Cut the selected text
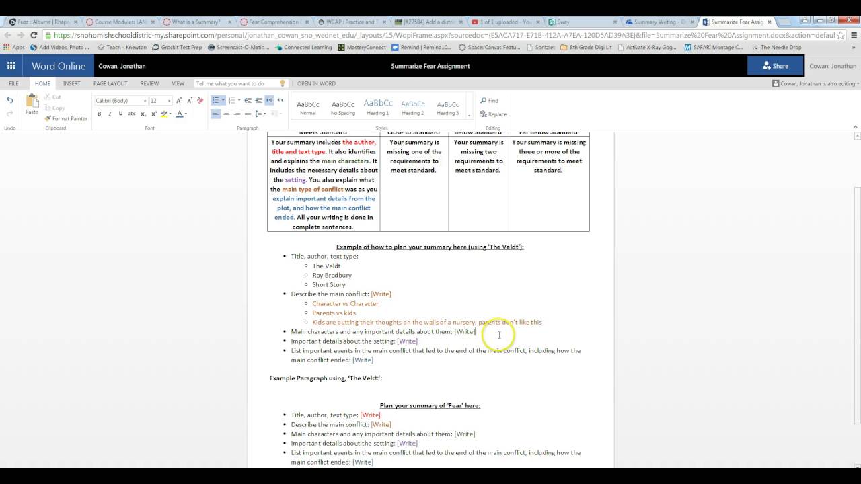The height and width of the screenshot is (484, 861). coord(53,97)
